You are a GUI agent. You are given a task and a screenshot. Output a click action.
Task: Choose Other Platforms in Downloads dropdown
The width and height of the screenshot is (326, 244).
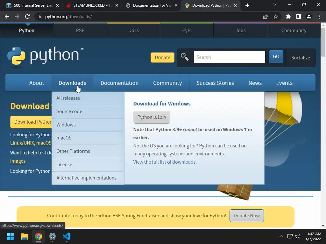(x=88, y=151)
